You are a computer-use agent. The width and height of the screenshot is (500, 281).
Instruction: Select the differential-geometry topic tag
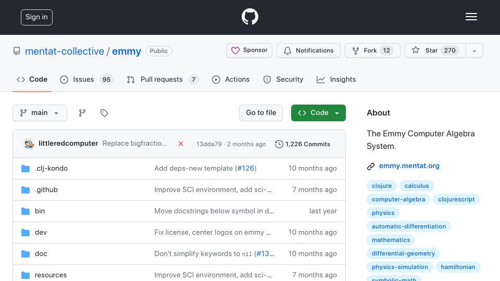click(x=403, y=253)
